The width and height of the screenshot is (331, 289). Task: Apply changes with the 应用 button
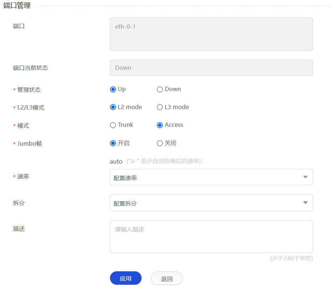[x=126, y=278]
